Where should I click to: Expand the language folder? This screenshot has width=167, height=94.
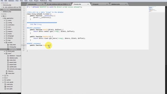tap(4, 36)
